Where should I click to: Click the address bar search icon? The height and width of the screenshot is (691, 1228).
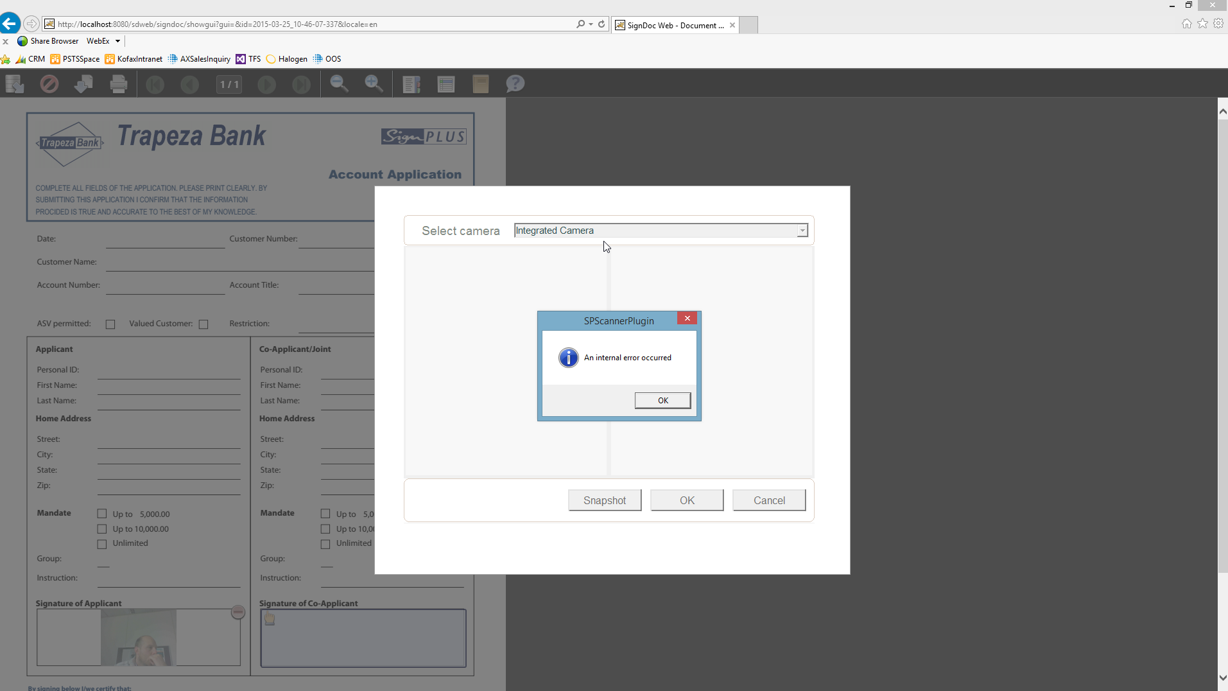(580, 24)
